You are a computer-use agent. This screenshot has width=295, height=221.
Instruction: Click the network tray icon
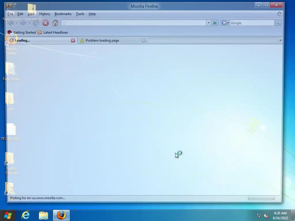pyautogui.click(x=259, y=215)
